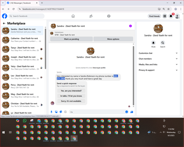Bookmark this page with star icon
The image size is (184, 147).
pyautogui.click(x=169, y=9)
